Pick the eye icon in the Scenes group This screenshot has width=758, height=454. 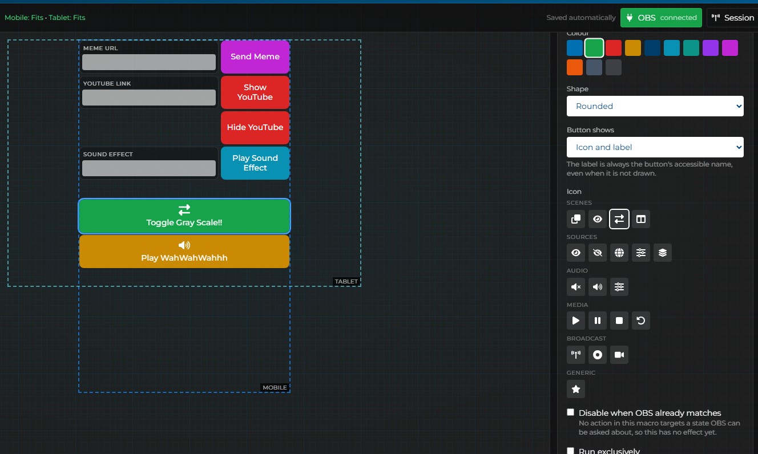(598, 219)
